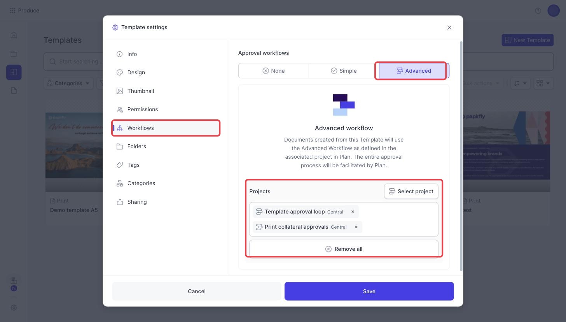Select the Simple approval workflow option
This screenshot has width=566, height=322.
pos(344,71)
